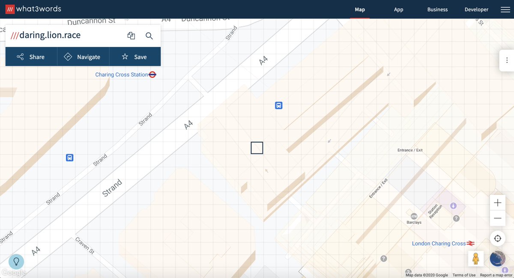
Task: Share this what3words location
Action: pos(31,57)
